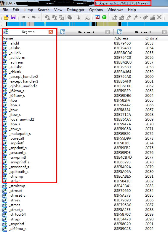
Task: Click the gray down arrow toolbar icon
Action: [79, 17]
